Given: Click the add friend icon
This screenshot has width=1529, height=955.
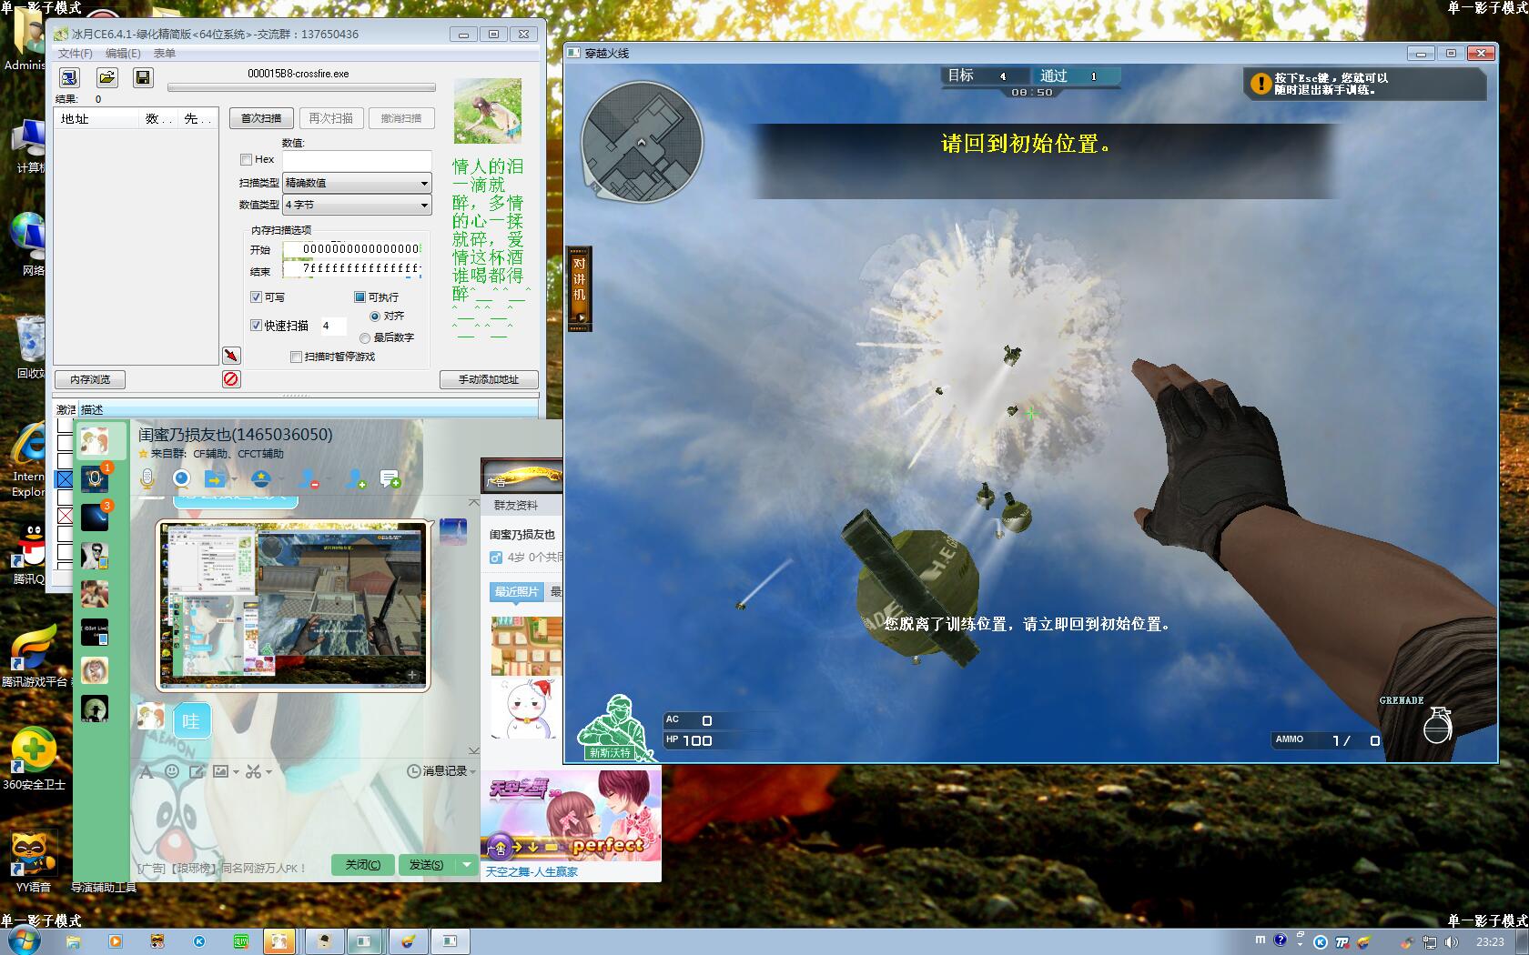Looking at the screenshot, I should 356,478.
